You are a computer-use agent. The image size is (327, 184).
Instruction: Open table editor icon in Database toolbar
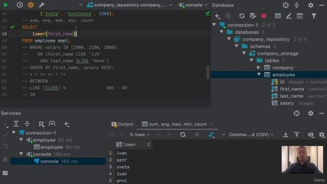point(277,16)
